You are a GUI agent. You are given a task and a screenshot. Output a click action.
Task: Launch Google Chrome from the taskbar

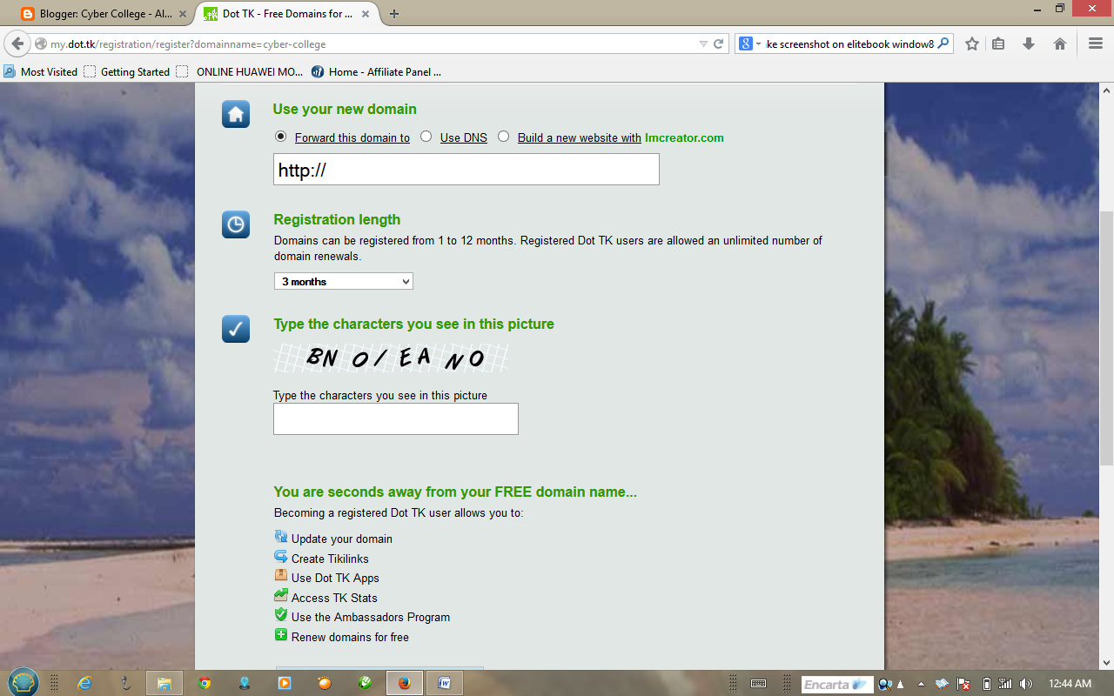click(205, 683)
